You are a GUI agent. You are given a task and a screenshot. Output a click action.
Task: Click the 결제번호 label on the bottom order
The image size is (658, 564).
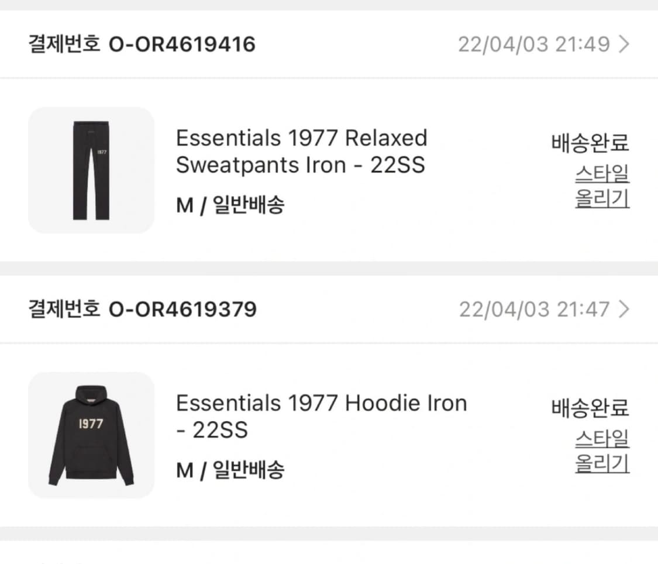(x=63, y=309)
